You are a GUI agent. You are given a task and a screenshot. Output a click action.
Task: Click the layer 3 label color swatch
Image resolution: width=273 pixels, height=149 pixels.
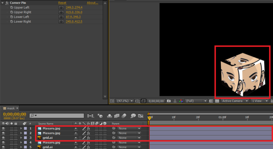pos(25,138)
